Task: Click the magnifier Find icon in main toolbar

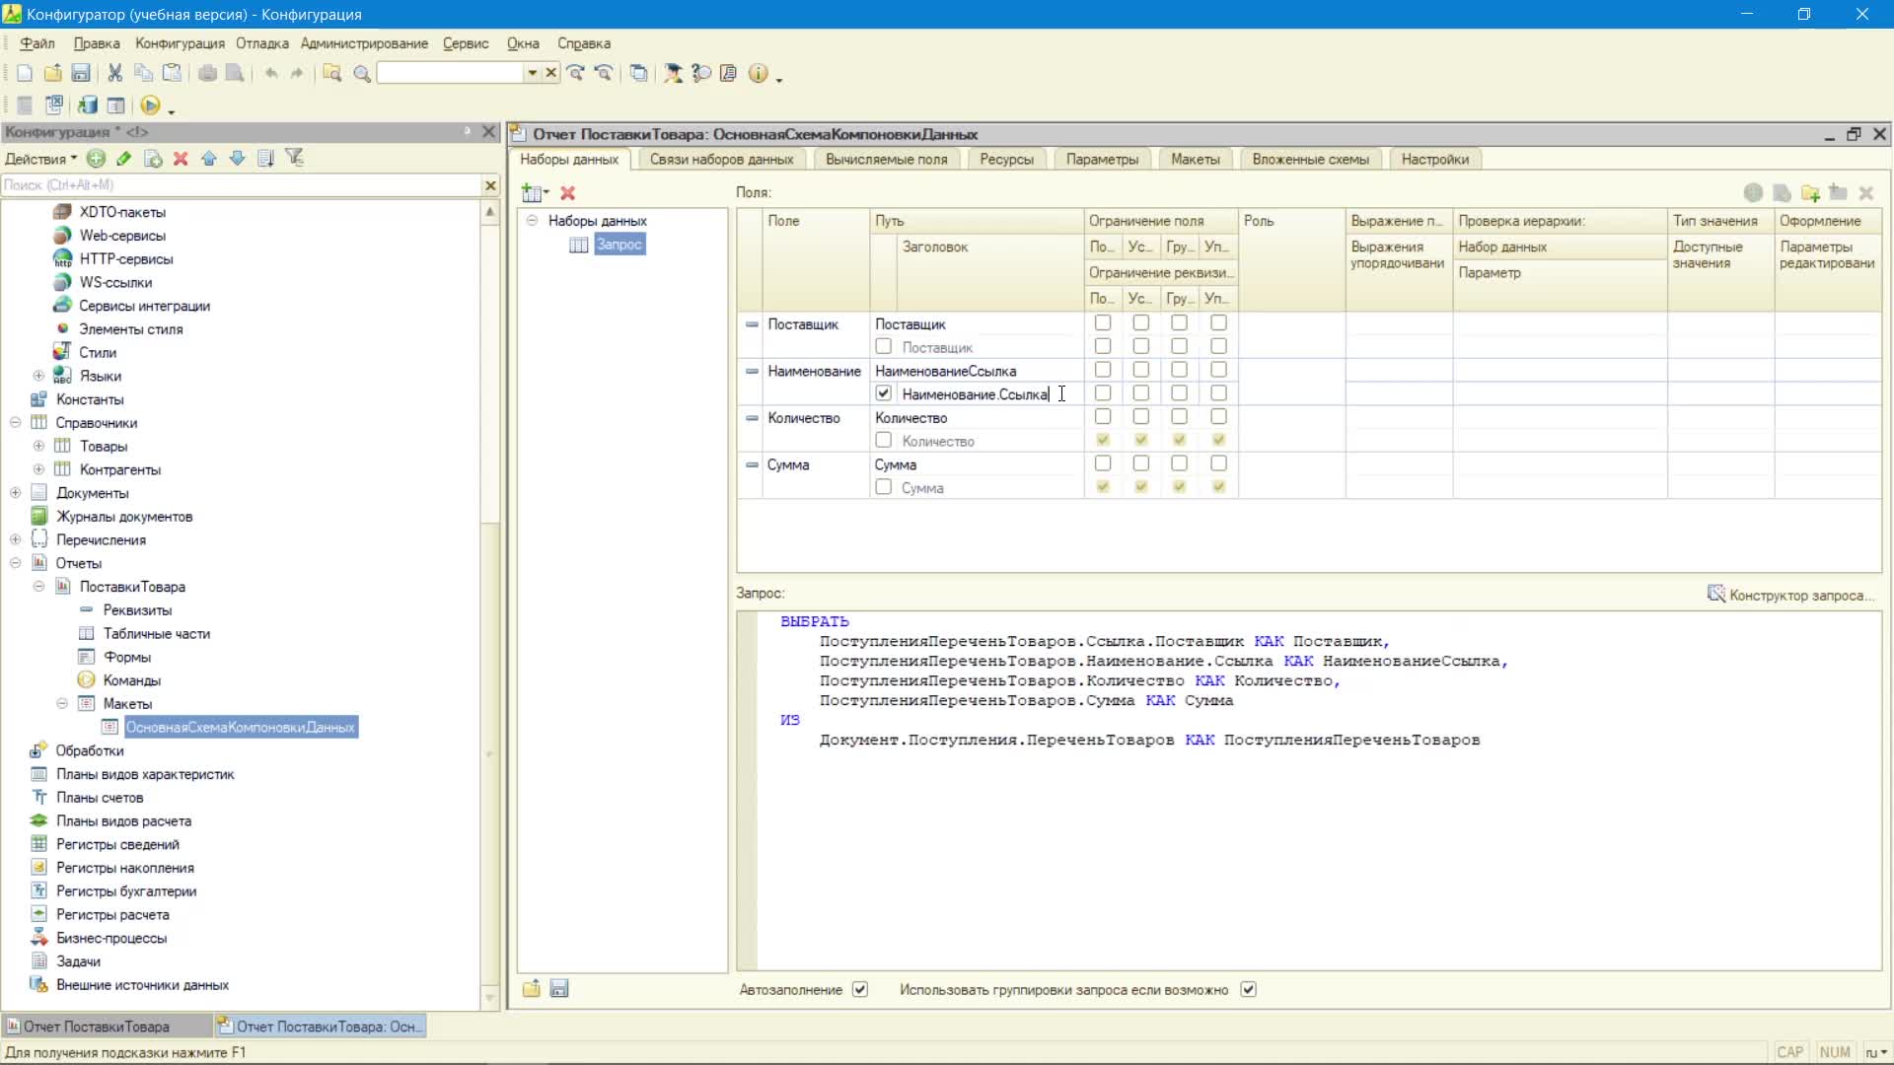Action: click(x=362, y=73)
